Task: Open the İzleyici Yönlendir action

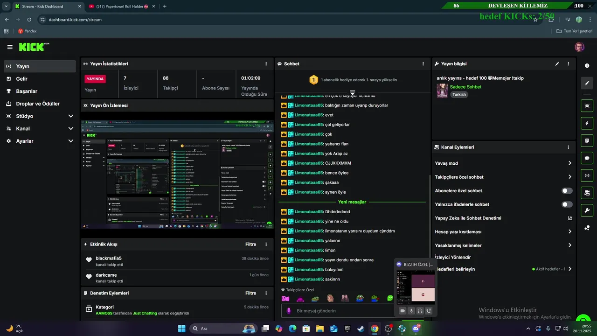Action: [452, 257]
